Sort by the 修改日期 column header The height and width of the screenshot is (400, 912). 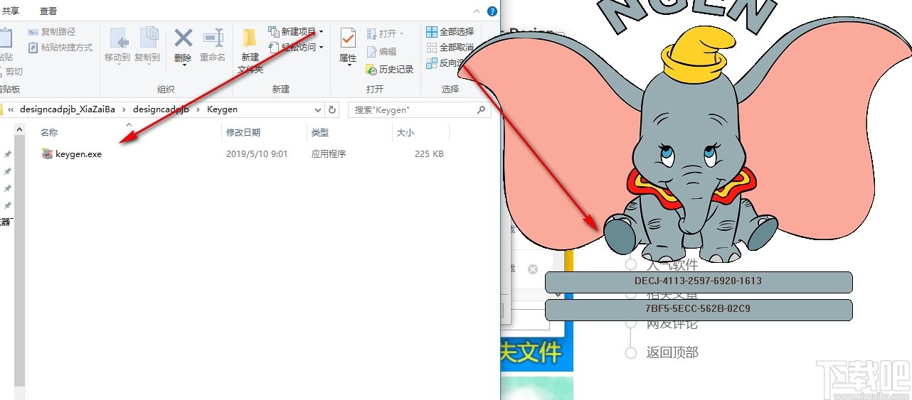(x=243, y=133)
